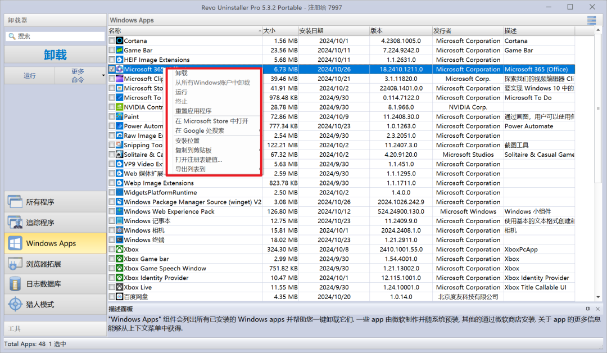Viewport: 607px width, 353px height.
Task: Click the large 卸载 button
Action: (x=55, y=55)
